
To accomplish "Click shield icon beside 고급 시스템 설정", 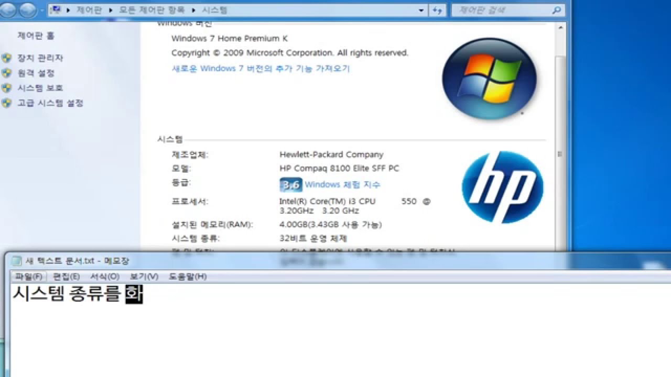I will 7,103.
